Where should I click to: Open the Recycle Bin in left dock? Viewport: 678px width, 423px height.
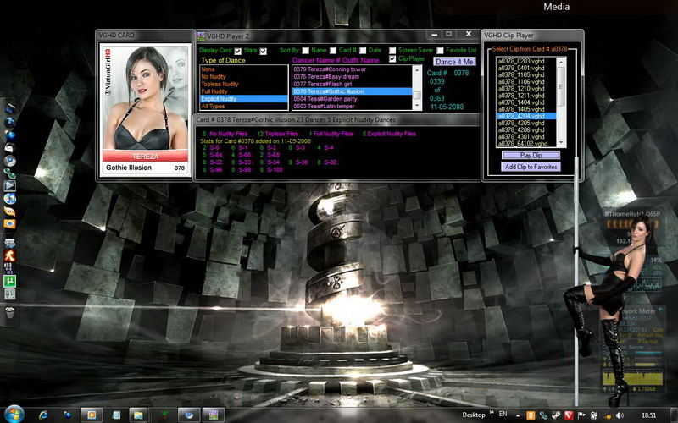[x=9, y=312]
